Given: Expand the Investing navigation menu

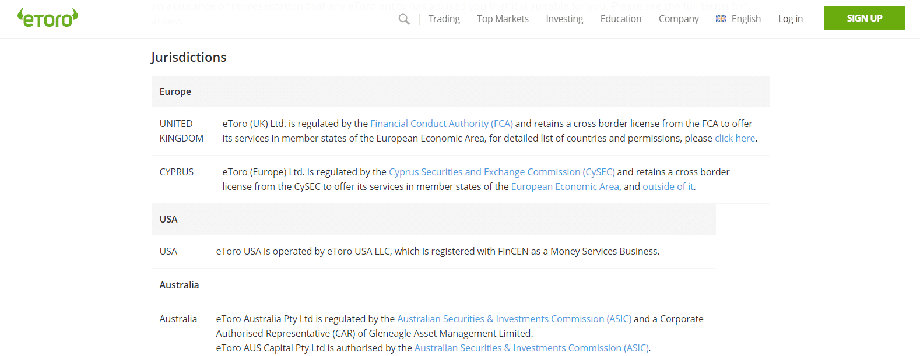Looking at the screenshot, I should 564,19.
